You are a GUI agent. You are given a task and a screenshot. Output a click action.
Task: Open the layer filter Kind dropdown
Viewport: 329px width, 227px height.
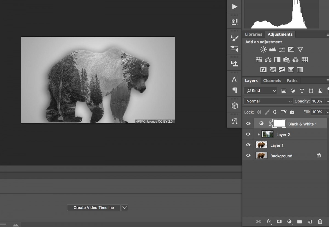260,90
